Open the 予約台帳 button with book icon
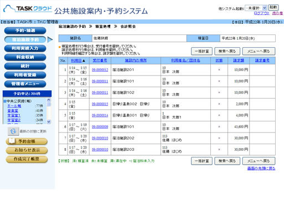The image size is (284, 213). pyautogui.click(x=27, y=141)
